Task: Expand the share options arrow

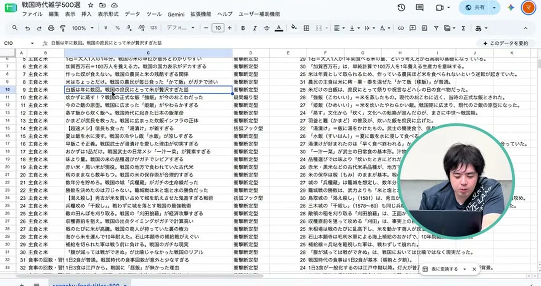Action: 495,8
